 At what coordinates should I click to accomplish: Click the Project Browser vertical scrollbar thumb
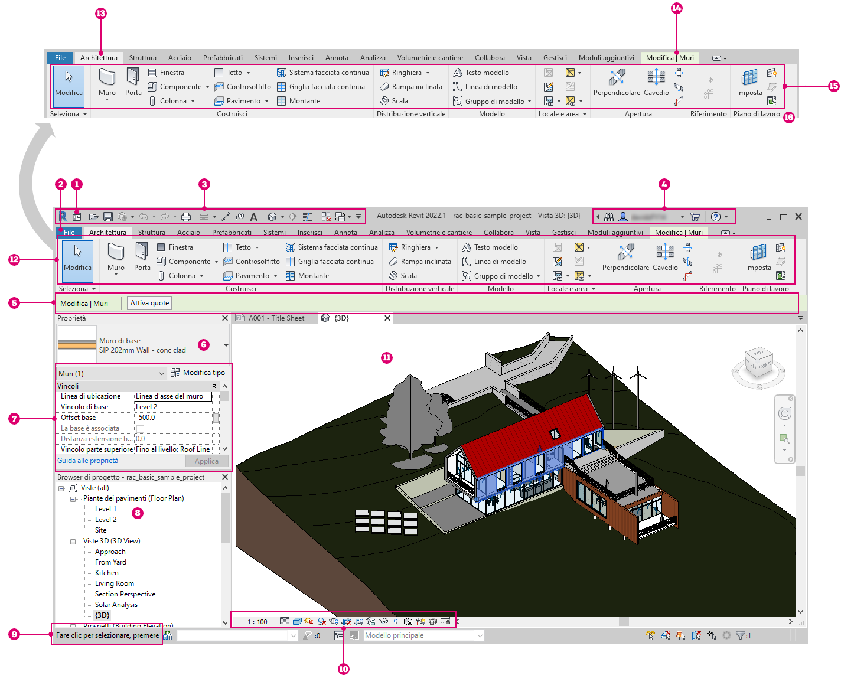click(x=225, y=518)
